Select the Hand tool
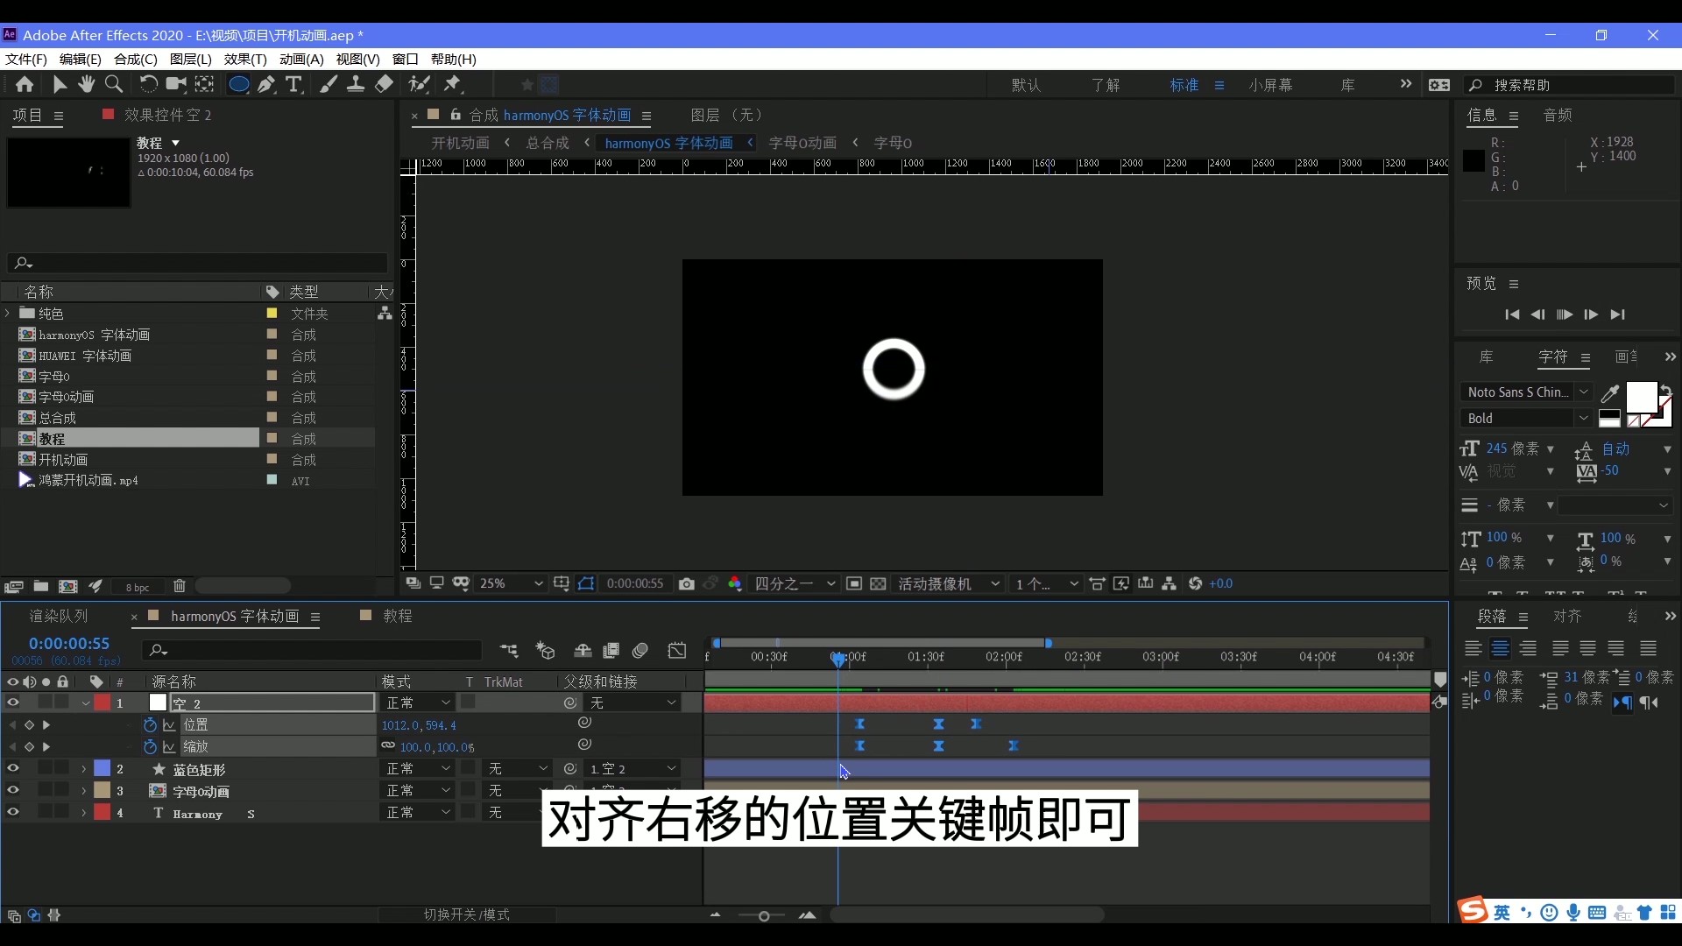 [86, 84]
